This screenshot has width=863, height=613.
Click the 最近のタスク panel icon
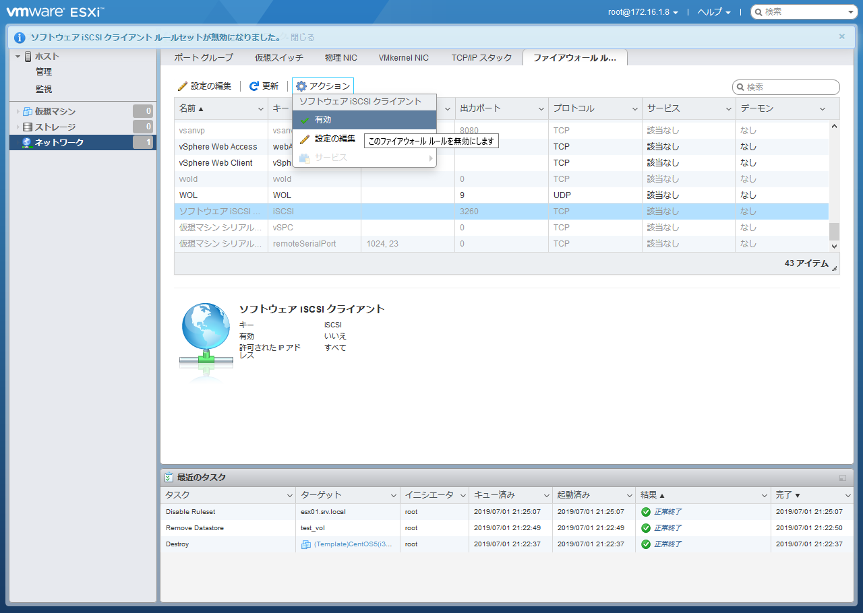click(169, 478)
